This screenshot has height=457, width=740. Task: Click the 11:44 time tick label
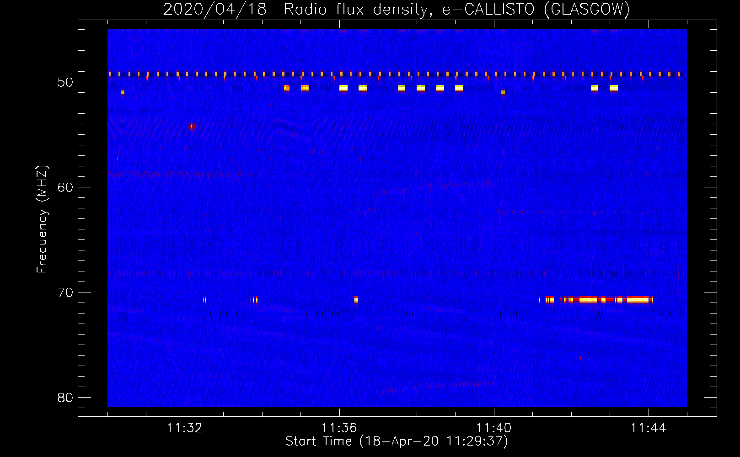649,428
